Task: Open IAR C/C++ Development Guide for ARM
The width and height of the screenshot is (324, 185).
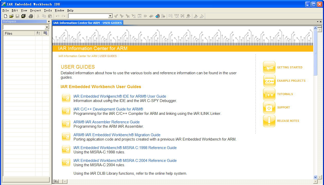Action: tap(108, 109)
